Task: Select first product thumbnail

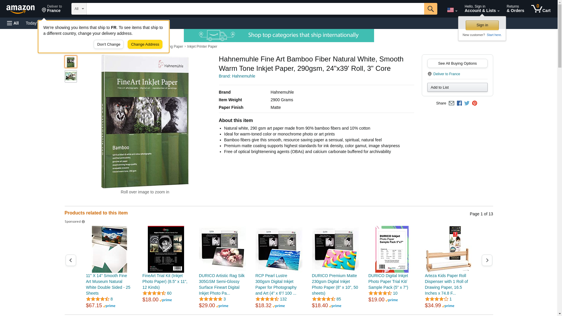Action: pyautogui.click(x=71, y=62)
